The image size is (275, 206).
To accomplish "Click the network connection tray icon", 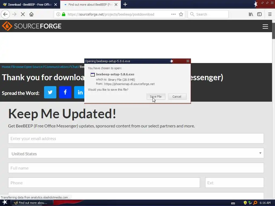I will pyautogui.click(x=250, y=203).
